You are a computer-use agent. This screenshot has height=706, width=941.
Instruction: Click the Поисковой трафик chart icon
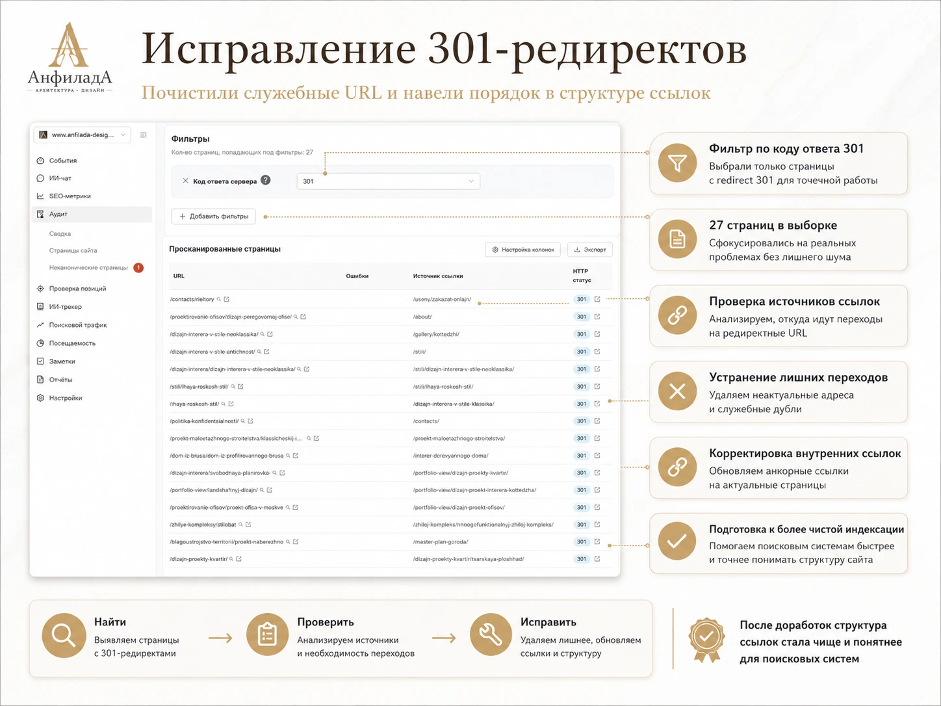point(40,325)
